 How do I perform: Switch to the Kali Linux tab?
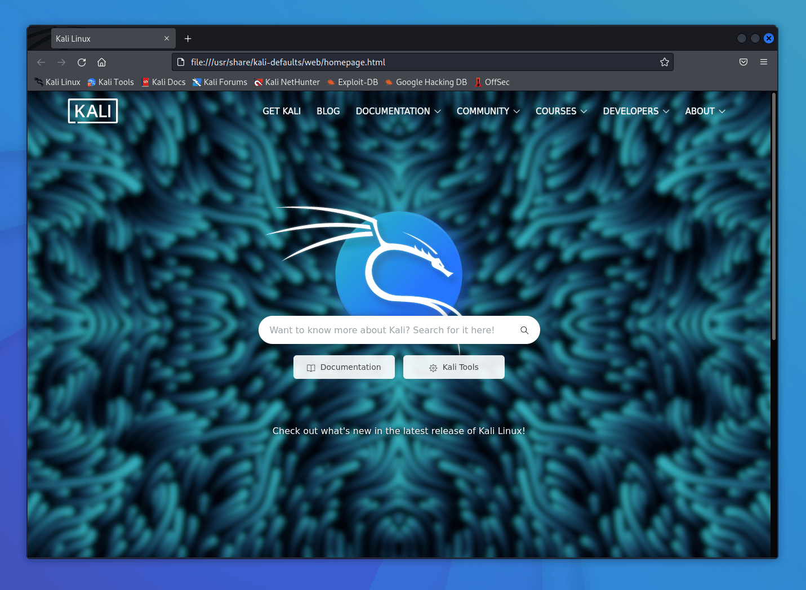(x=101, y=38)
